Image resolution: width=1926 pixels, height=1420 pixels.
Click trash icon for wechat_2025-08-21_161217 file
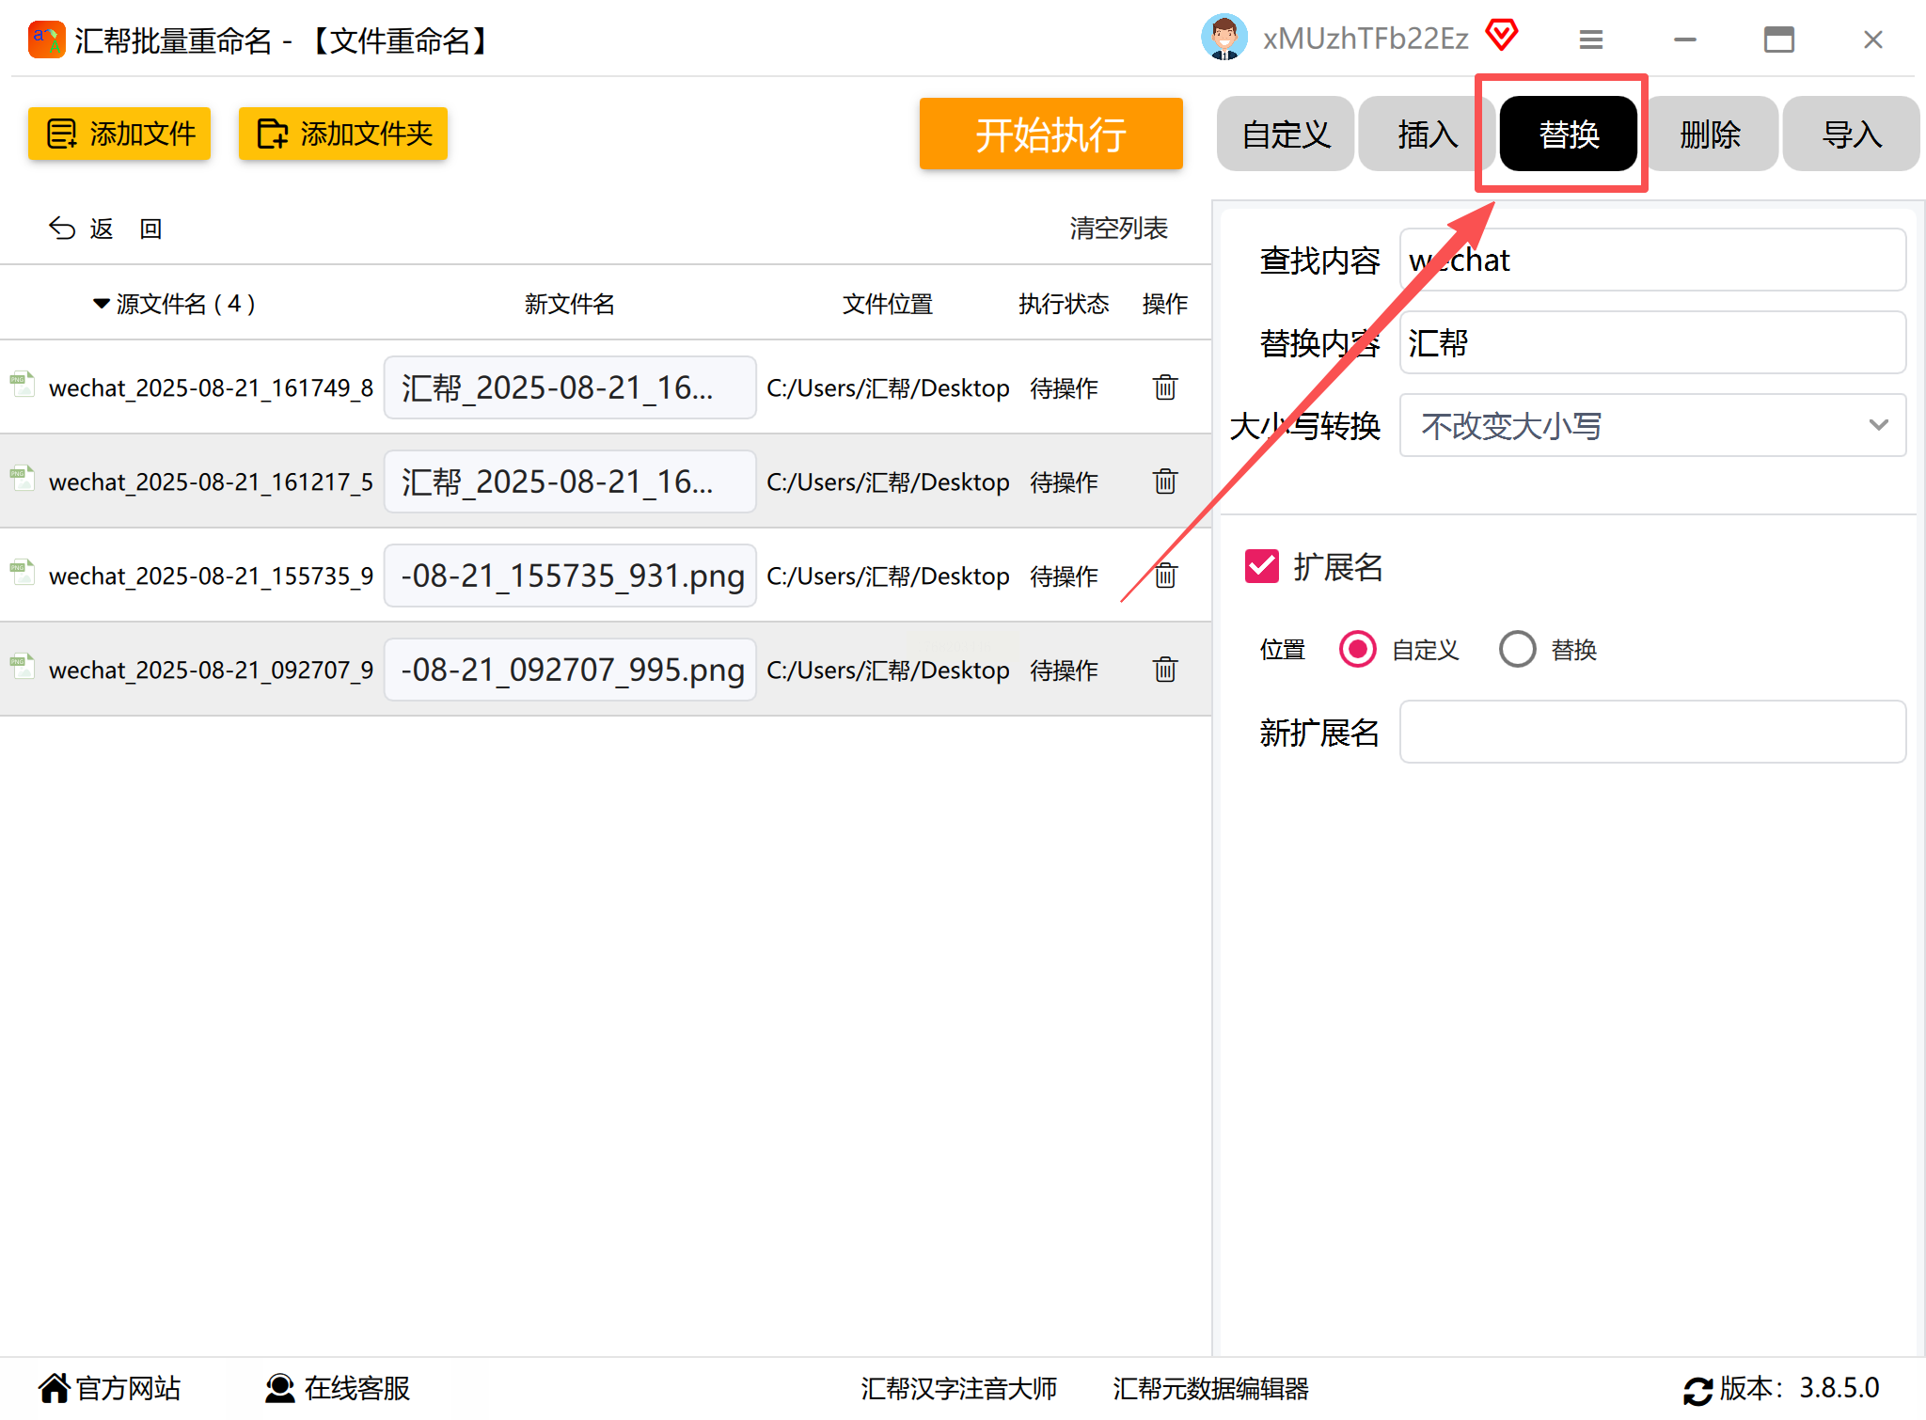click(1164, 481)
